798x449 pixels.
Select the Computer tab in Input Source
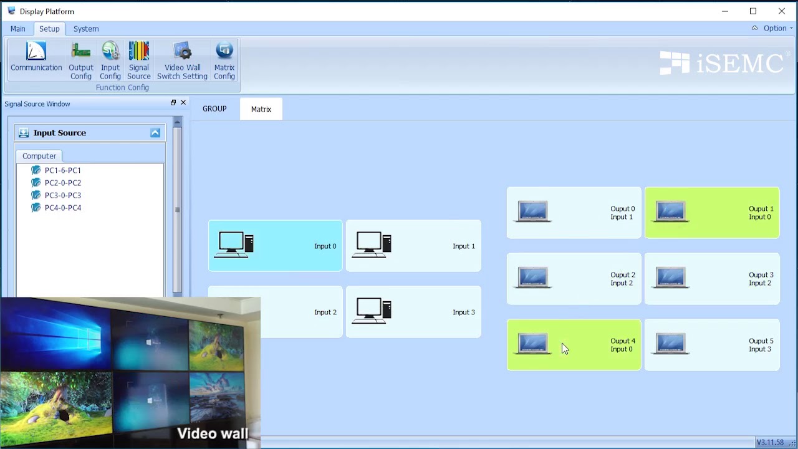[39, 156]
